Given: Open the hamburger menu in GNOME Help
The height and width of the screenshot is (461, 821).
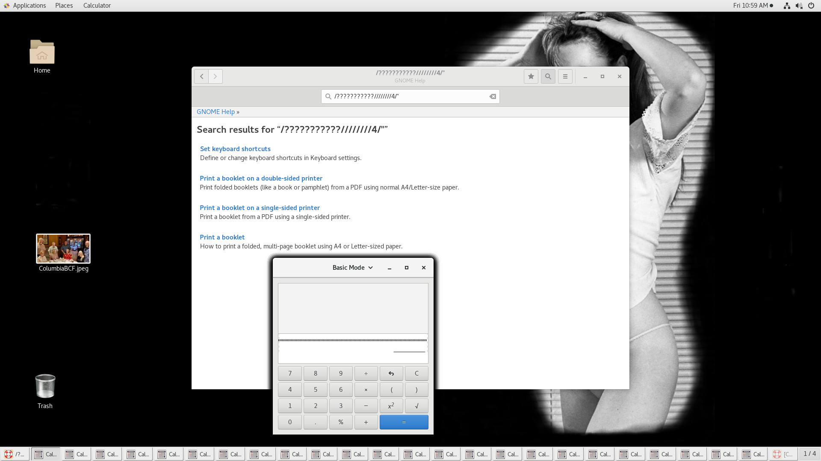Looking at the screenshot, I should pyautogui.click(x=565, y=76).
